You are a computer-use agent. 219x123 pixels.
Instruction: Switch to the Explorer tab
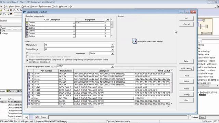point(194,117)
